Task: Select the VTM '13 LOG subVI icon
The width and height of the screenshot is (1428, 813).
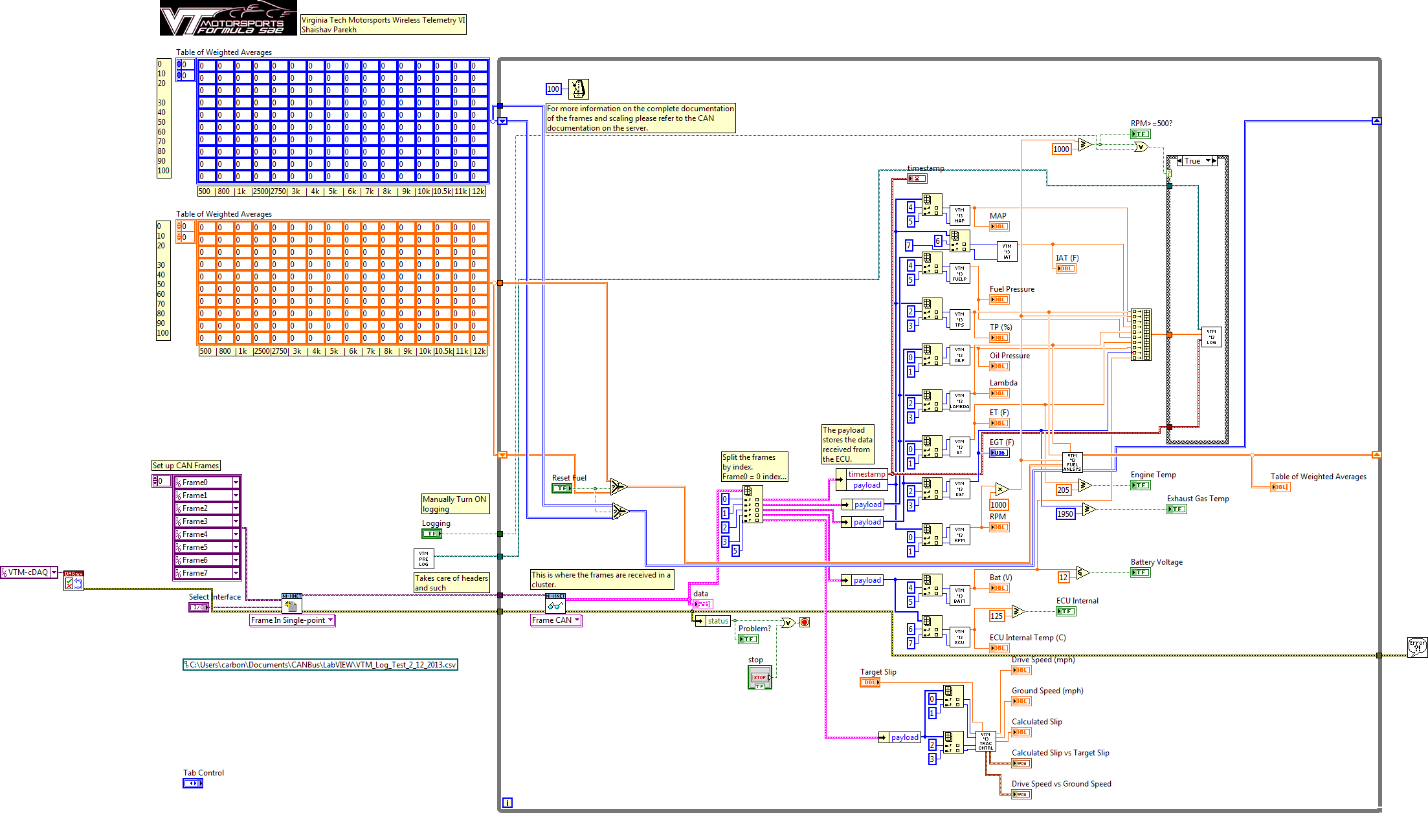Action: coord(1210,337)
